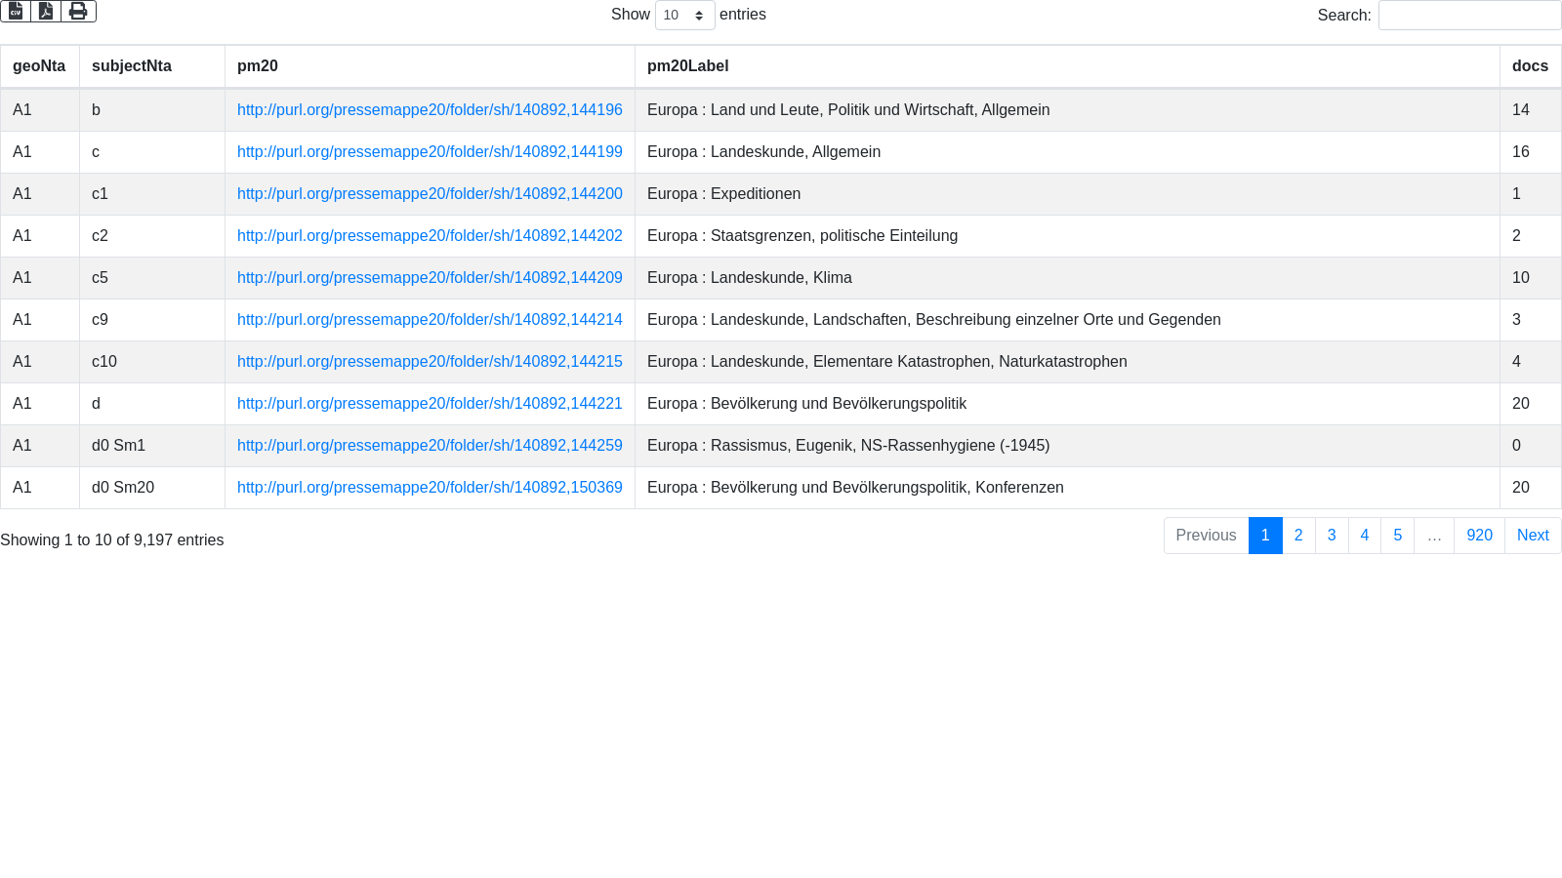Follow the link ending in 144209
The width and height of the screenshot is (1562, 878).
430,278
